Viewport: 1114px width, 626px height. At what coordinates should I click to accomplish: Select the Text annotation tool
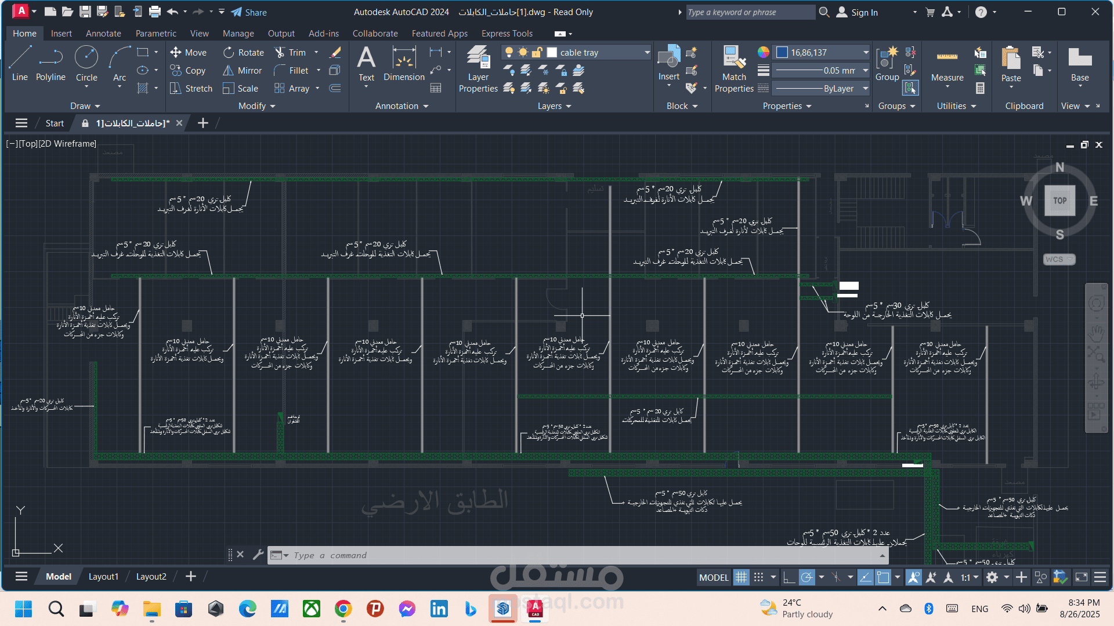click(x=366, y=64)
